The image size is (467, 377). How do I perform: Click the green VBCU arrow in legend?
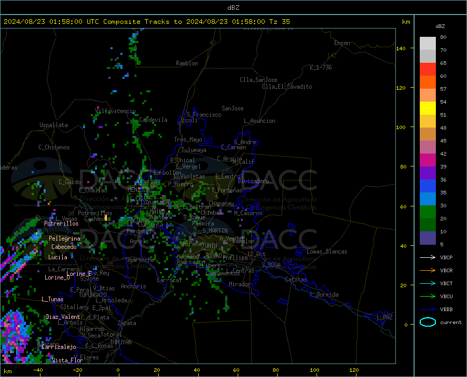[428, 297]
